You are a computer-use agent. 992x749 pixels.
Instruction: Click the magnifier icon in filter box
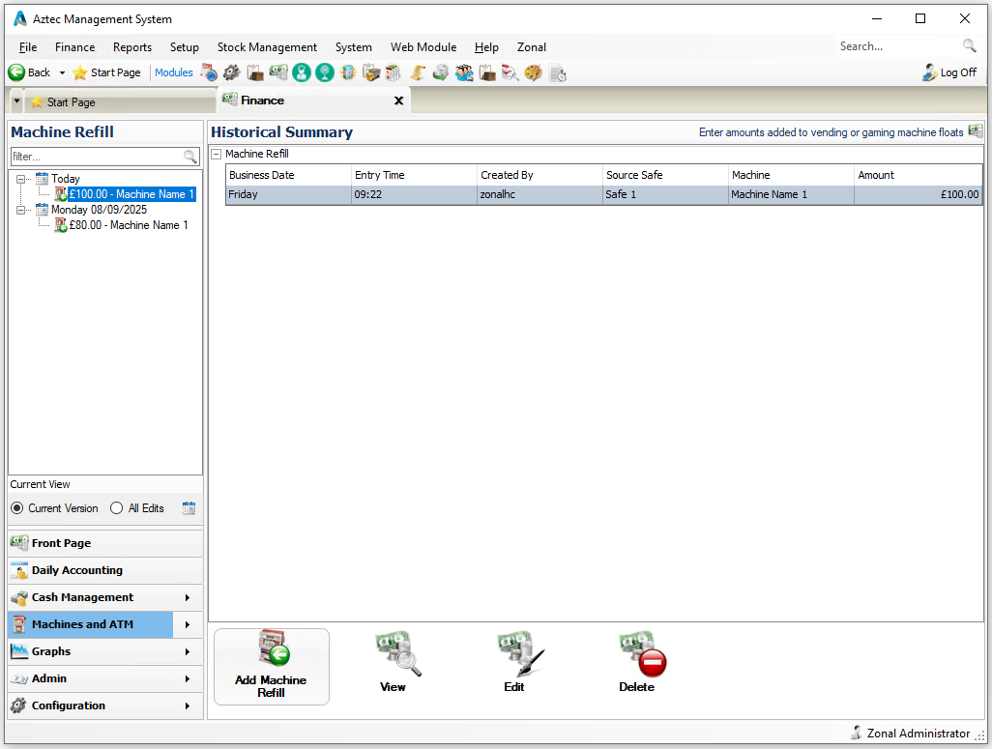pyautogui.click(x=190, y=157)
